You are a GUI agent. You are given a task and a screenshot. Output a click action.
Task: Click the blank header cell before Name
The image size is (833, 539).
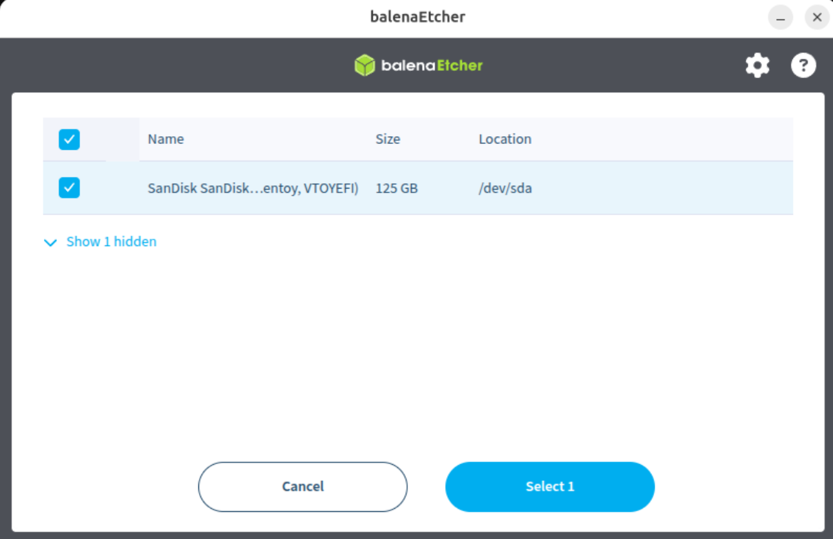click(x=123, y=139)
